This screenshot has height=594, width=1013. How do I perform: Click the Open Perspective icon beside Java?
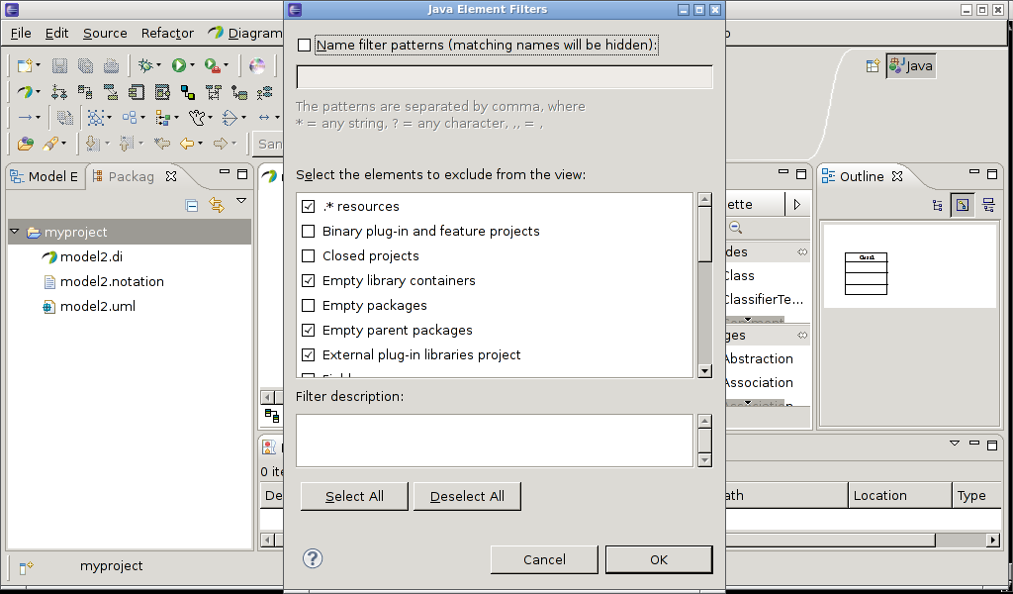tap(873, 65)
